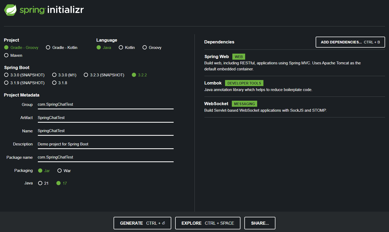Viewport: 389px width, 232px height.
Task: Click the Lombok dependency entry
Action: 294,86
